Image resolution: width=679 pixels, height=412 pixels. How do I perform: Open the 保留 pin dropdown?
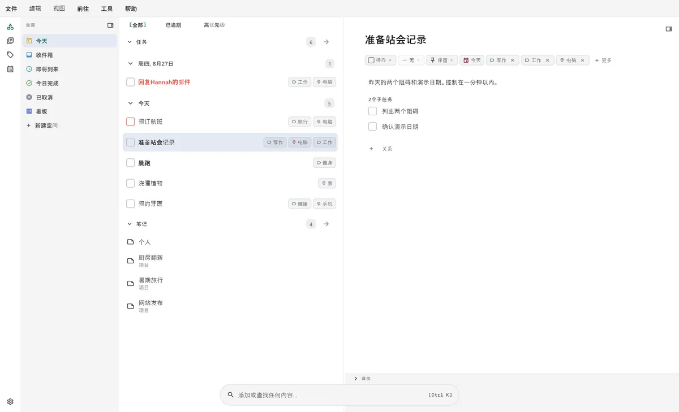(442, 60)
